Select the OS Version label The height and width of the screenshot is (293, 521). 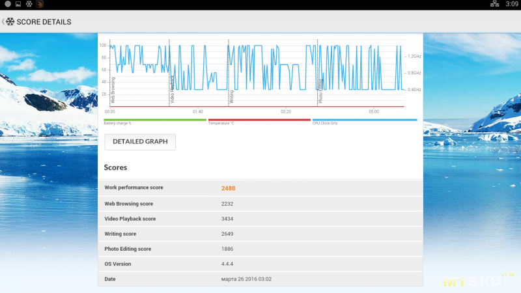tap(118, 264)
